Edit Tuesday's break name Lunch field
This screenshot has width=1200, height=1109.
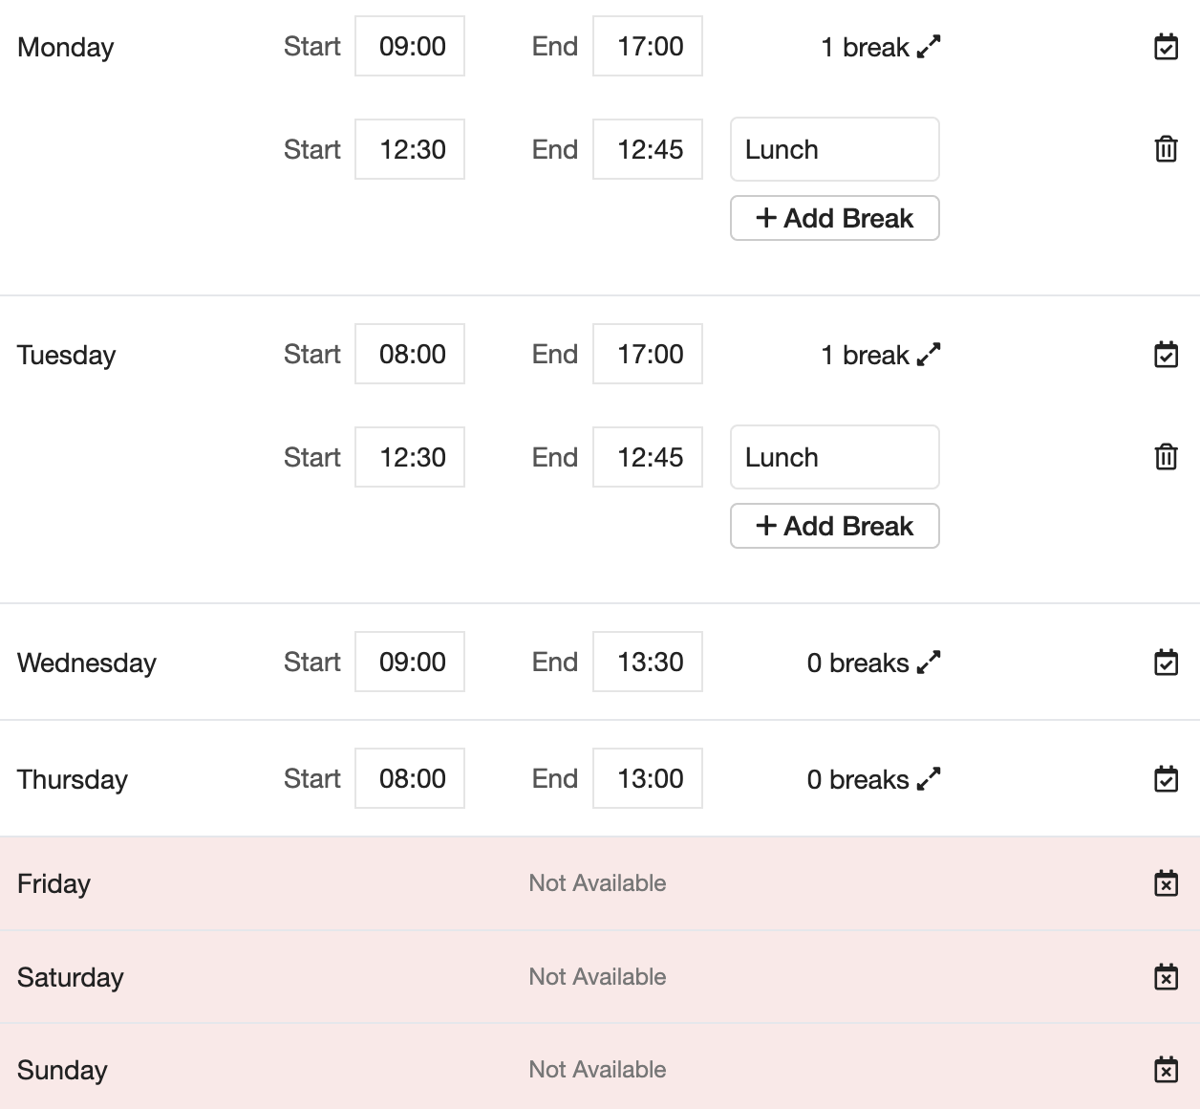click(834, 457)
